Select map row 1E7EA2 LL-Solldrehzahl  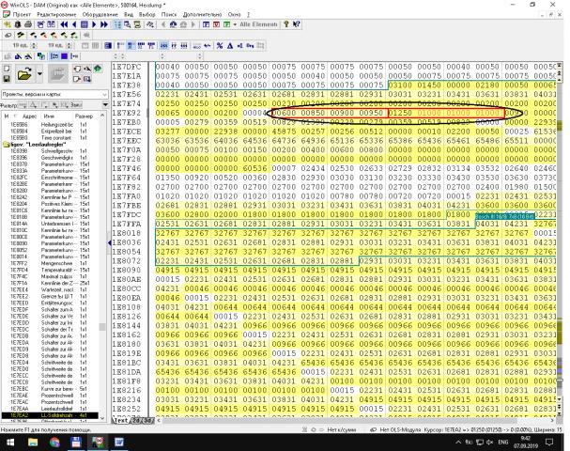coord(50,415)
